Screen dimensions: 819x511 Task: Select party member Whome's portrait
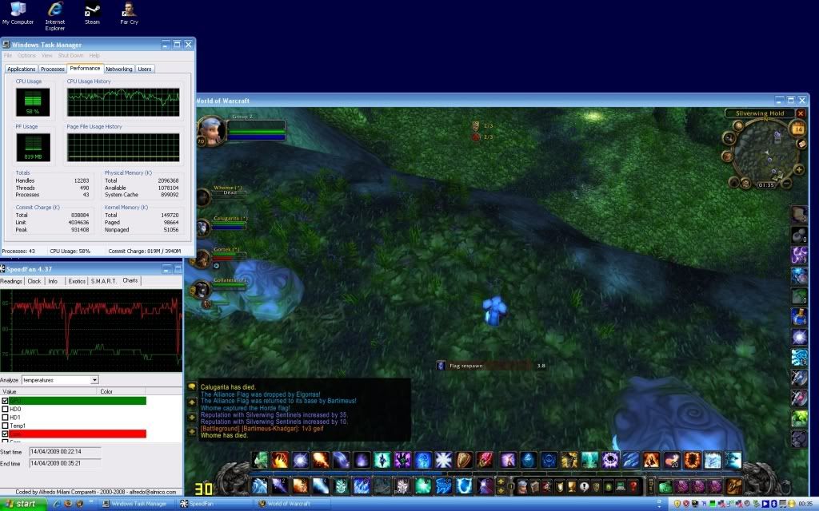tap(202, 198)
